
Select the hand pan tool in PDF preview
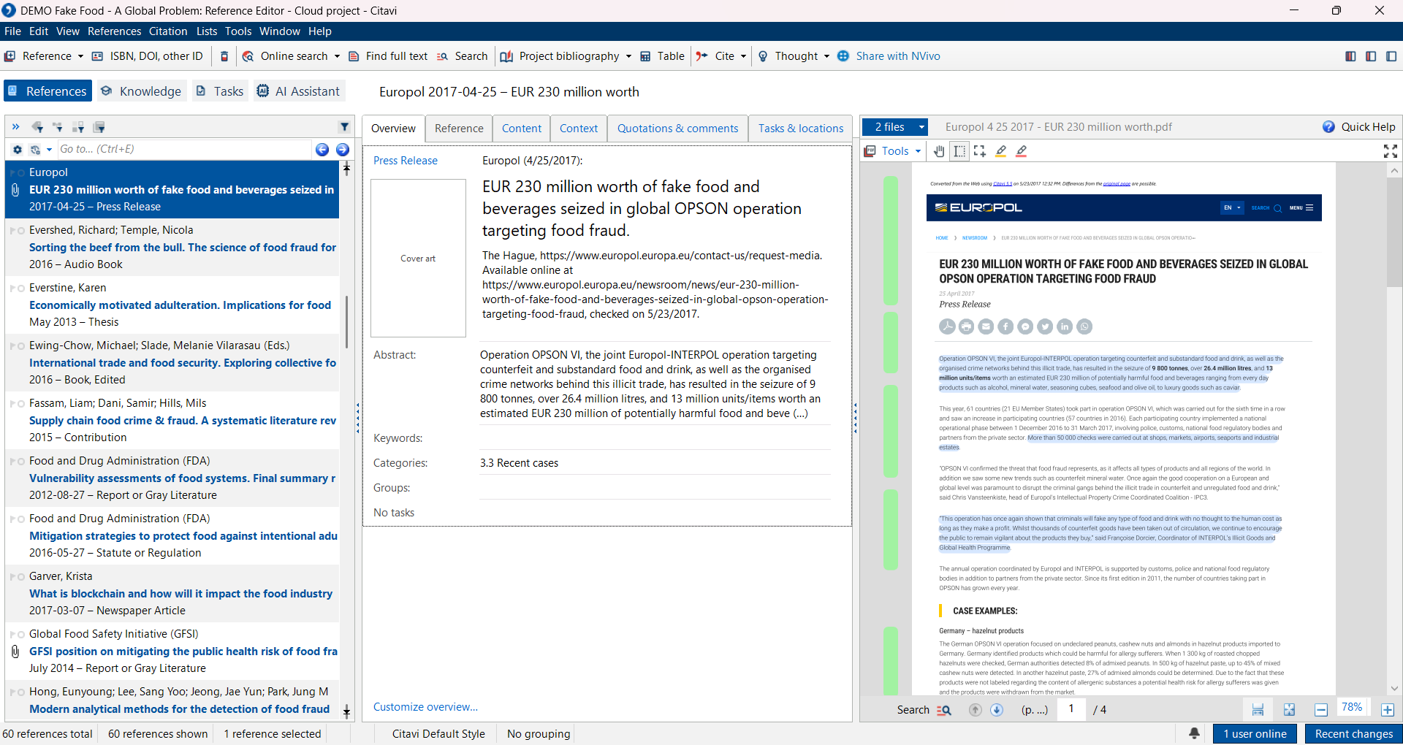click(x=939, y=151)
